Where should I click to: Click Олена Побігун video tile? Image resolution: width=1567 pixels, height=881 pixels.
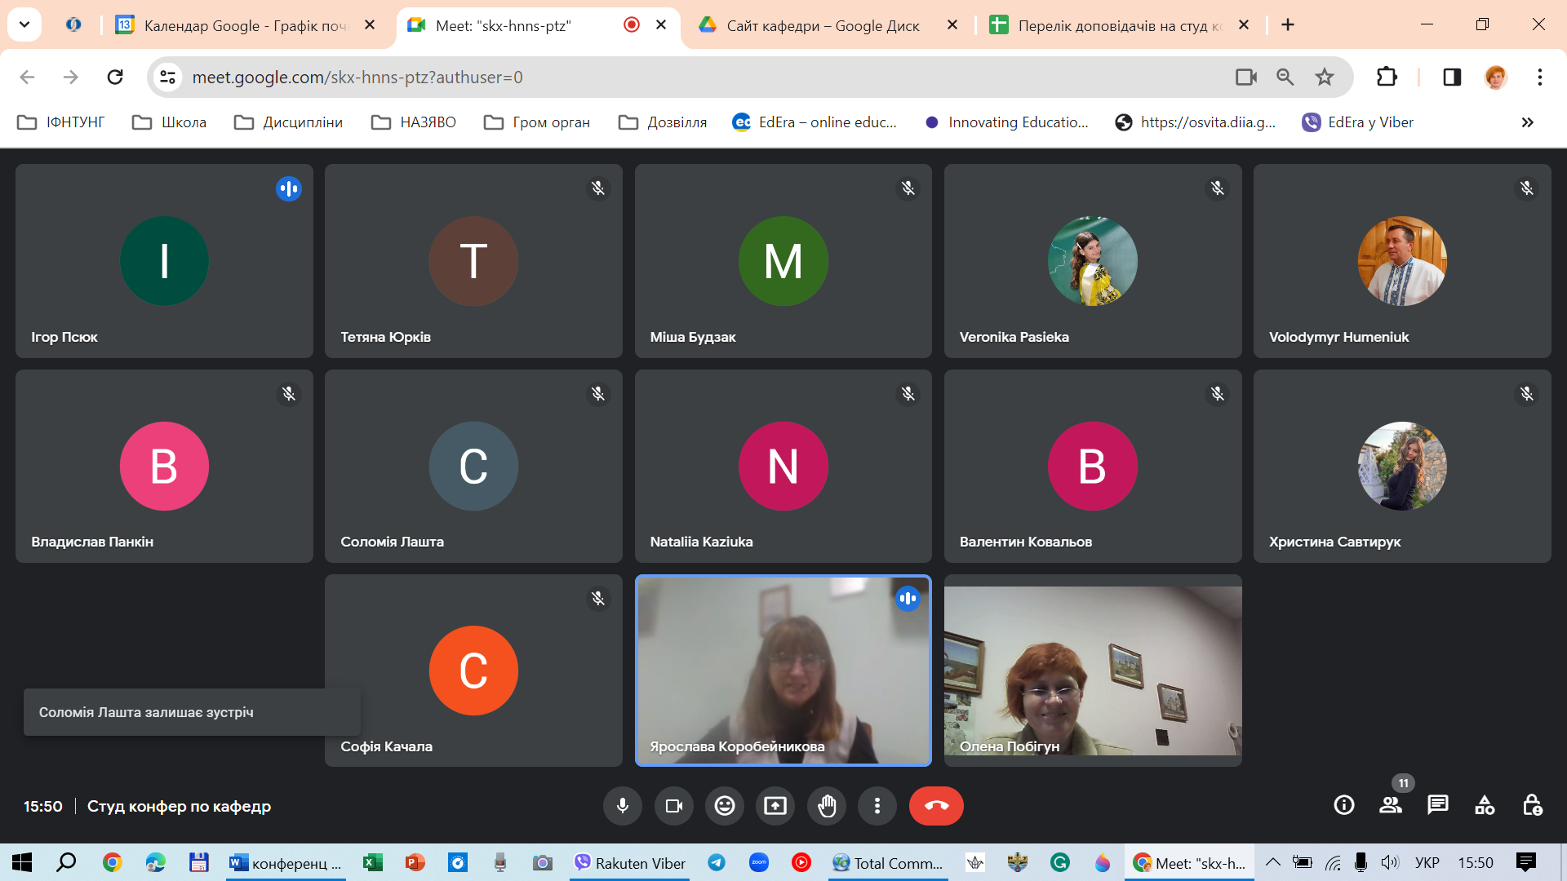point(1092,671)
